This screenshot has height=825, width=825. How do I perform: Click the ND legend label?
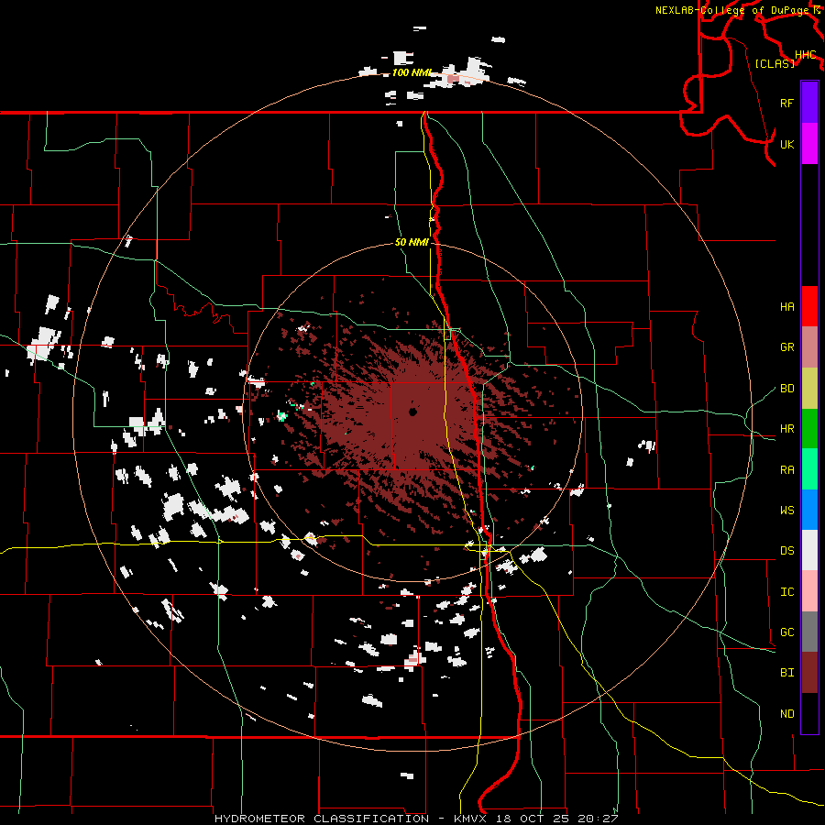(786, 713)
